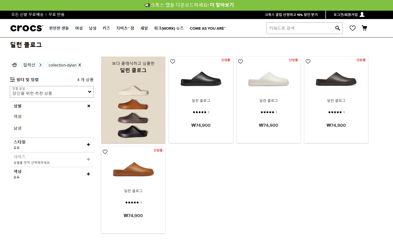Click star rating of black clog

coord(200,112)
